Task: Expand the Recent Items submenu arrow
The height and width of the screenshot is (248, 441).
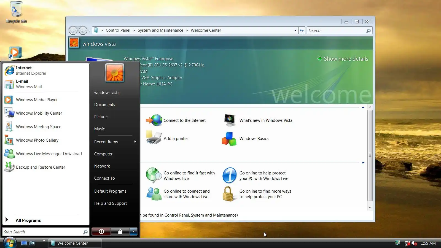Action: 135,142
